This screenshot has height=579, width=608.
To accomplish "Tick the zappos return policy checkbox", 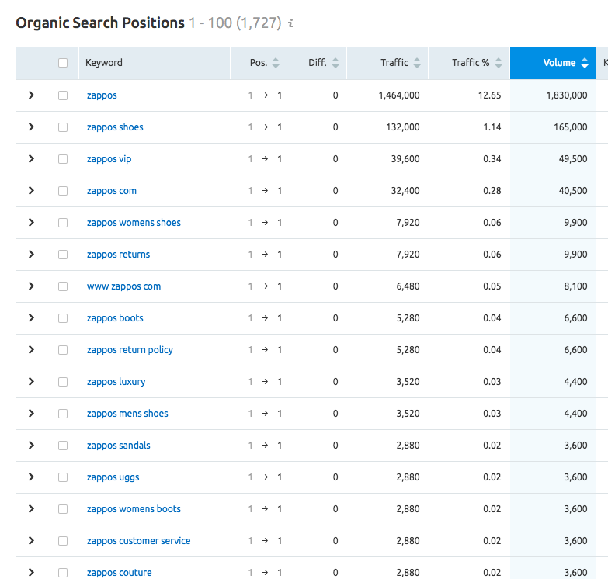I will (x=63, y=350).
